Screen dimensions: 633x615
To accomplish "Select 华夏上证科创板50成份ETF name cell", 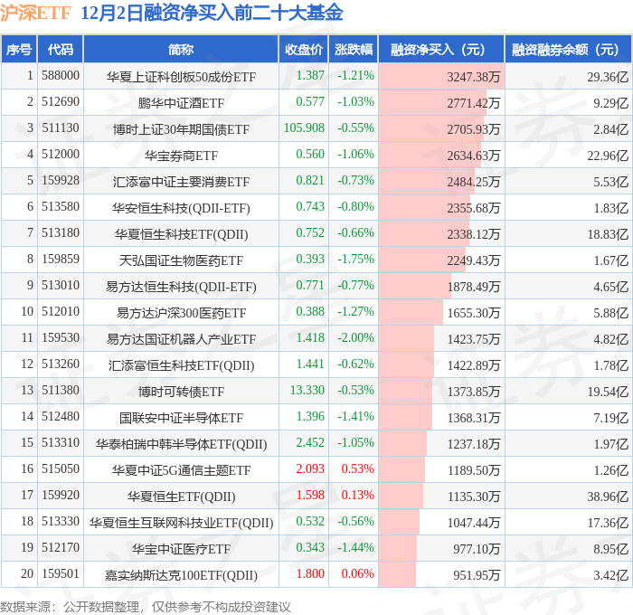I will [x=181, y=76].
